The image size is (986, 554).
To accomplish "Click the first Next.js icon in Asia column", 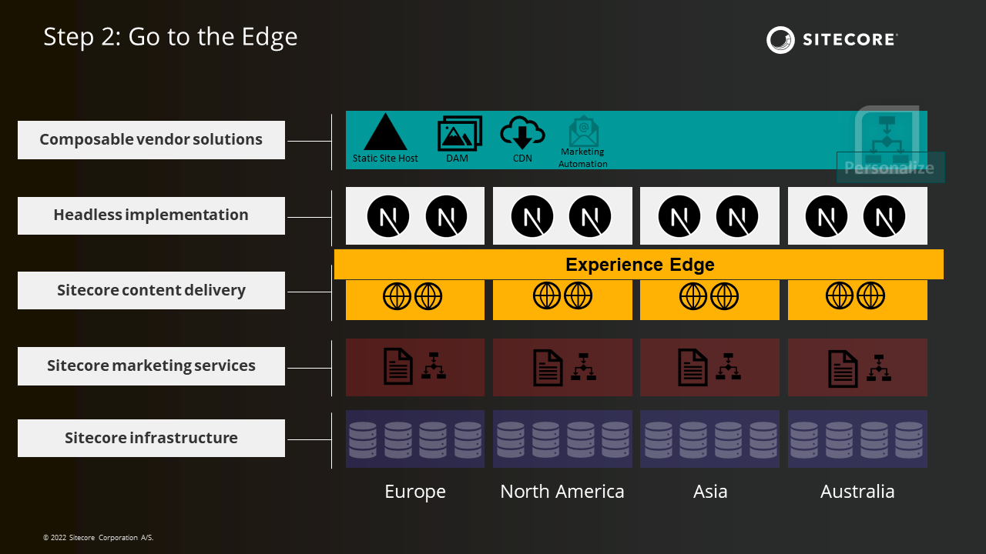I will click(679, 216).
